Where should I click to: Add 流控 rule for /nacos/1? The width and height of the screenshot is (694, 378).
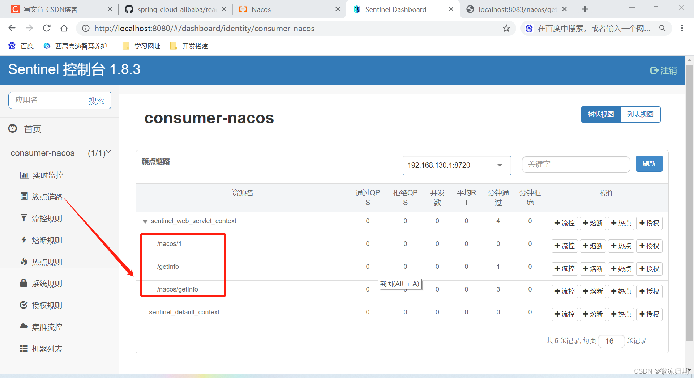pyautogui.click(x=565, y=246)
